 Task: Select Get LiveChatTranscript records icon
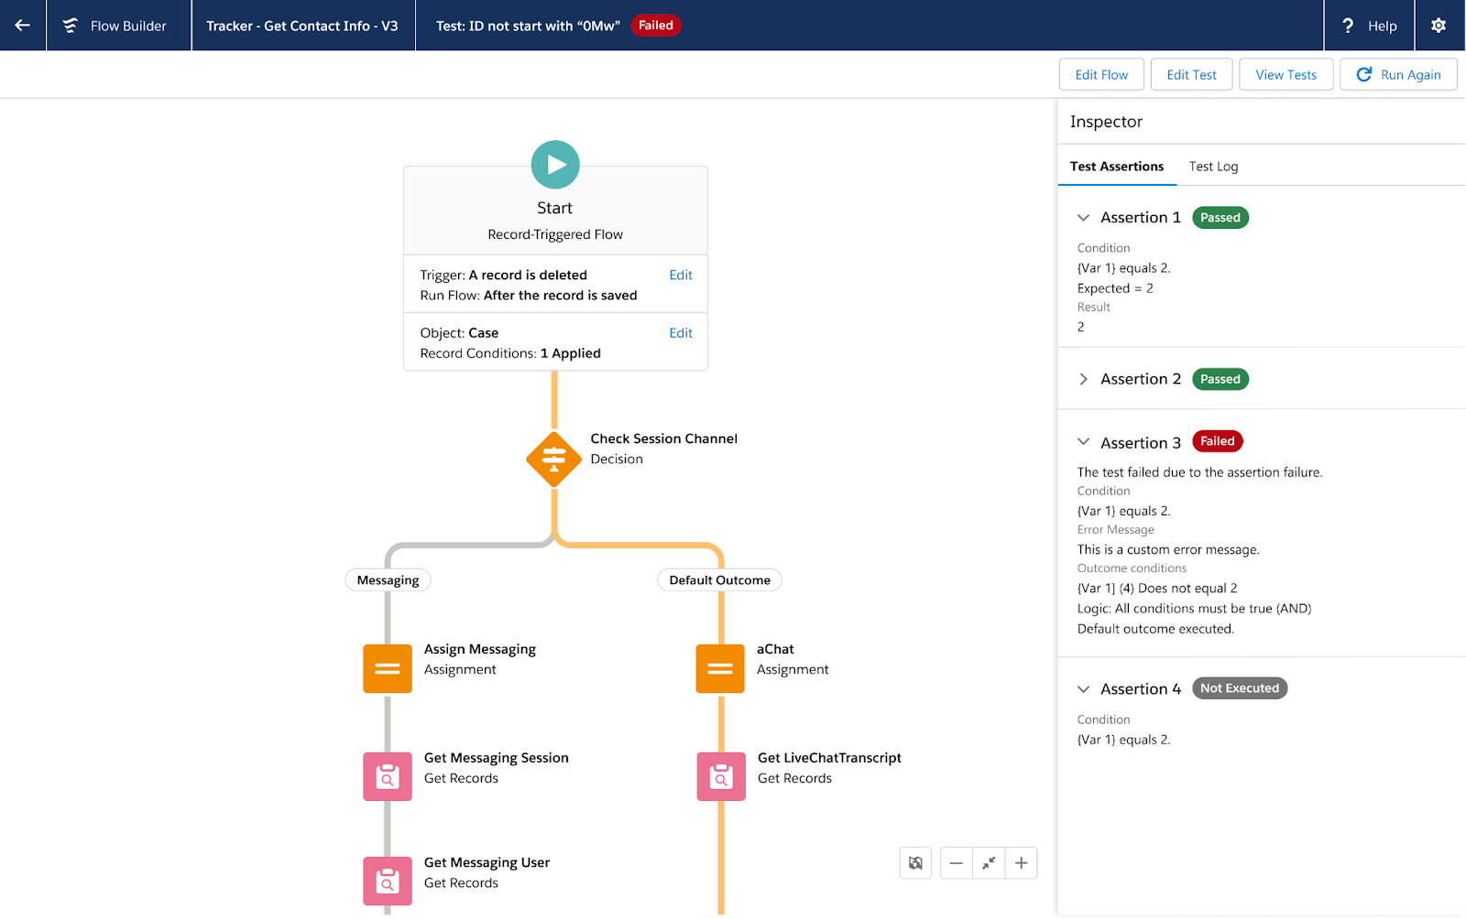[721, 776]
